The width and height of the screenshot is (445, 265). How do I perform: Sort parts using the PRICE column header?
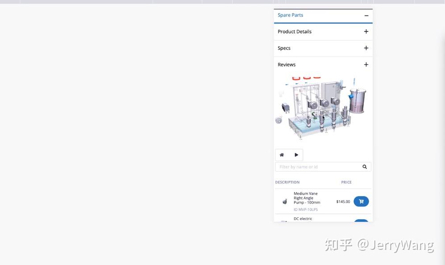pyautogui.click(x=346, y=182)
